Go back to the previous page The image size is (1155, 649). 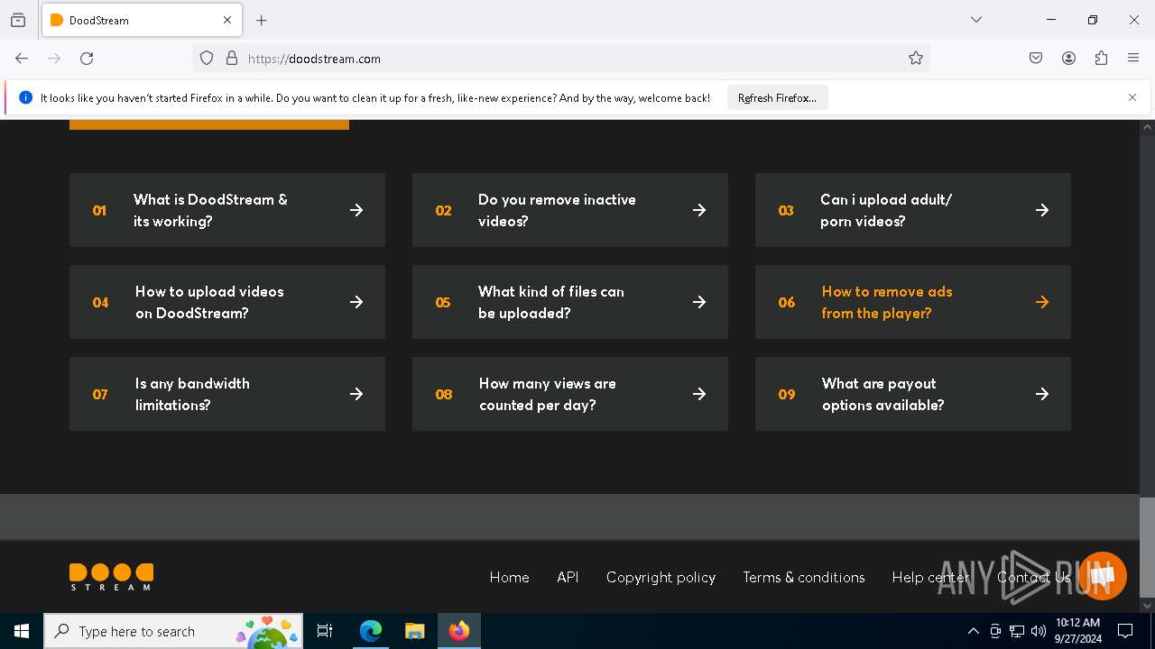tap(22, 59)
